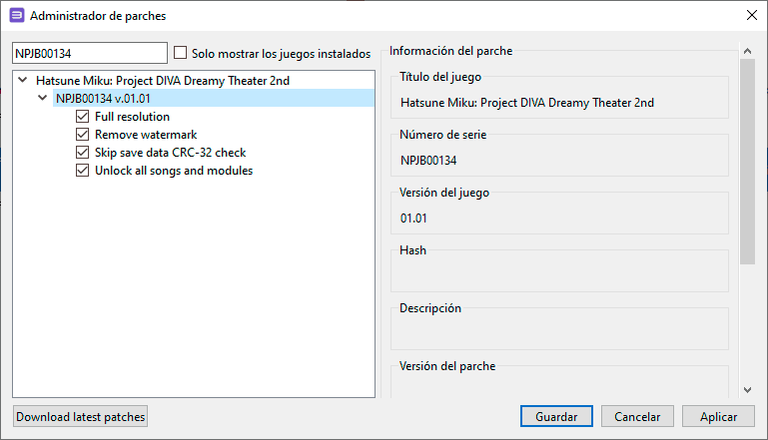The width and height of the screenshot is (768, 440).
Task: Toggle Unlock all songs and modules
Action: pos(82,171)
